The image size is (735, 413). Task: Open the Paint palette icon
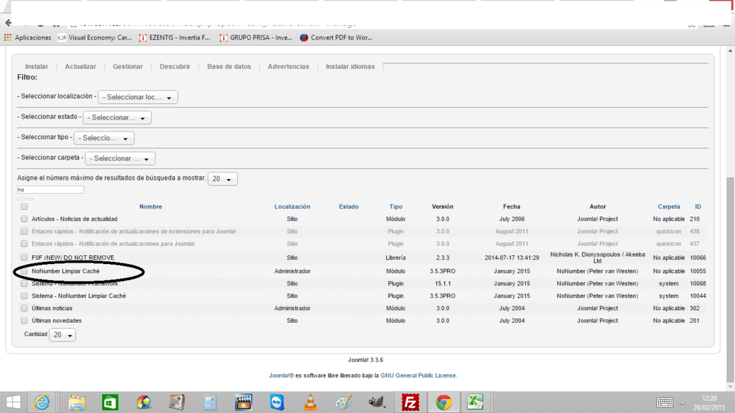tap(343, 402)
